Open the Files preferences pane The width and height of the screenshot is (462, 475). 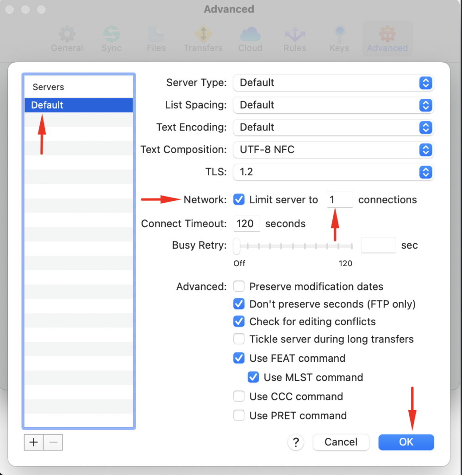pos(156,39)
